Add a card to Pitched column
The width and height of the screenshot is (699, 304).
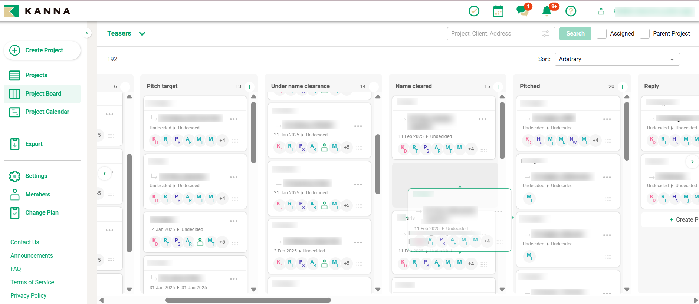pyautogui.click(x=622, y=87)
